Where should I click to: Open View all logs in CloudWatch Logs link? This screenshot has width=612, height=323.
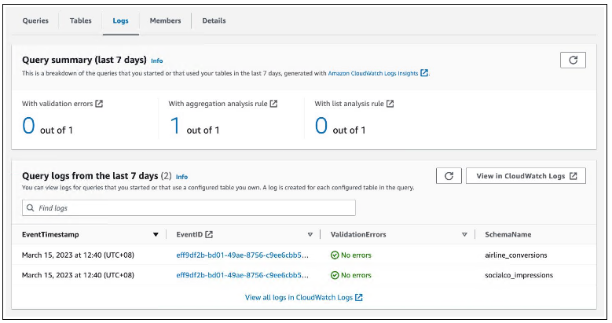303,298
